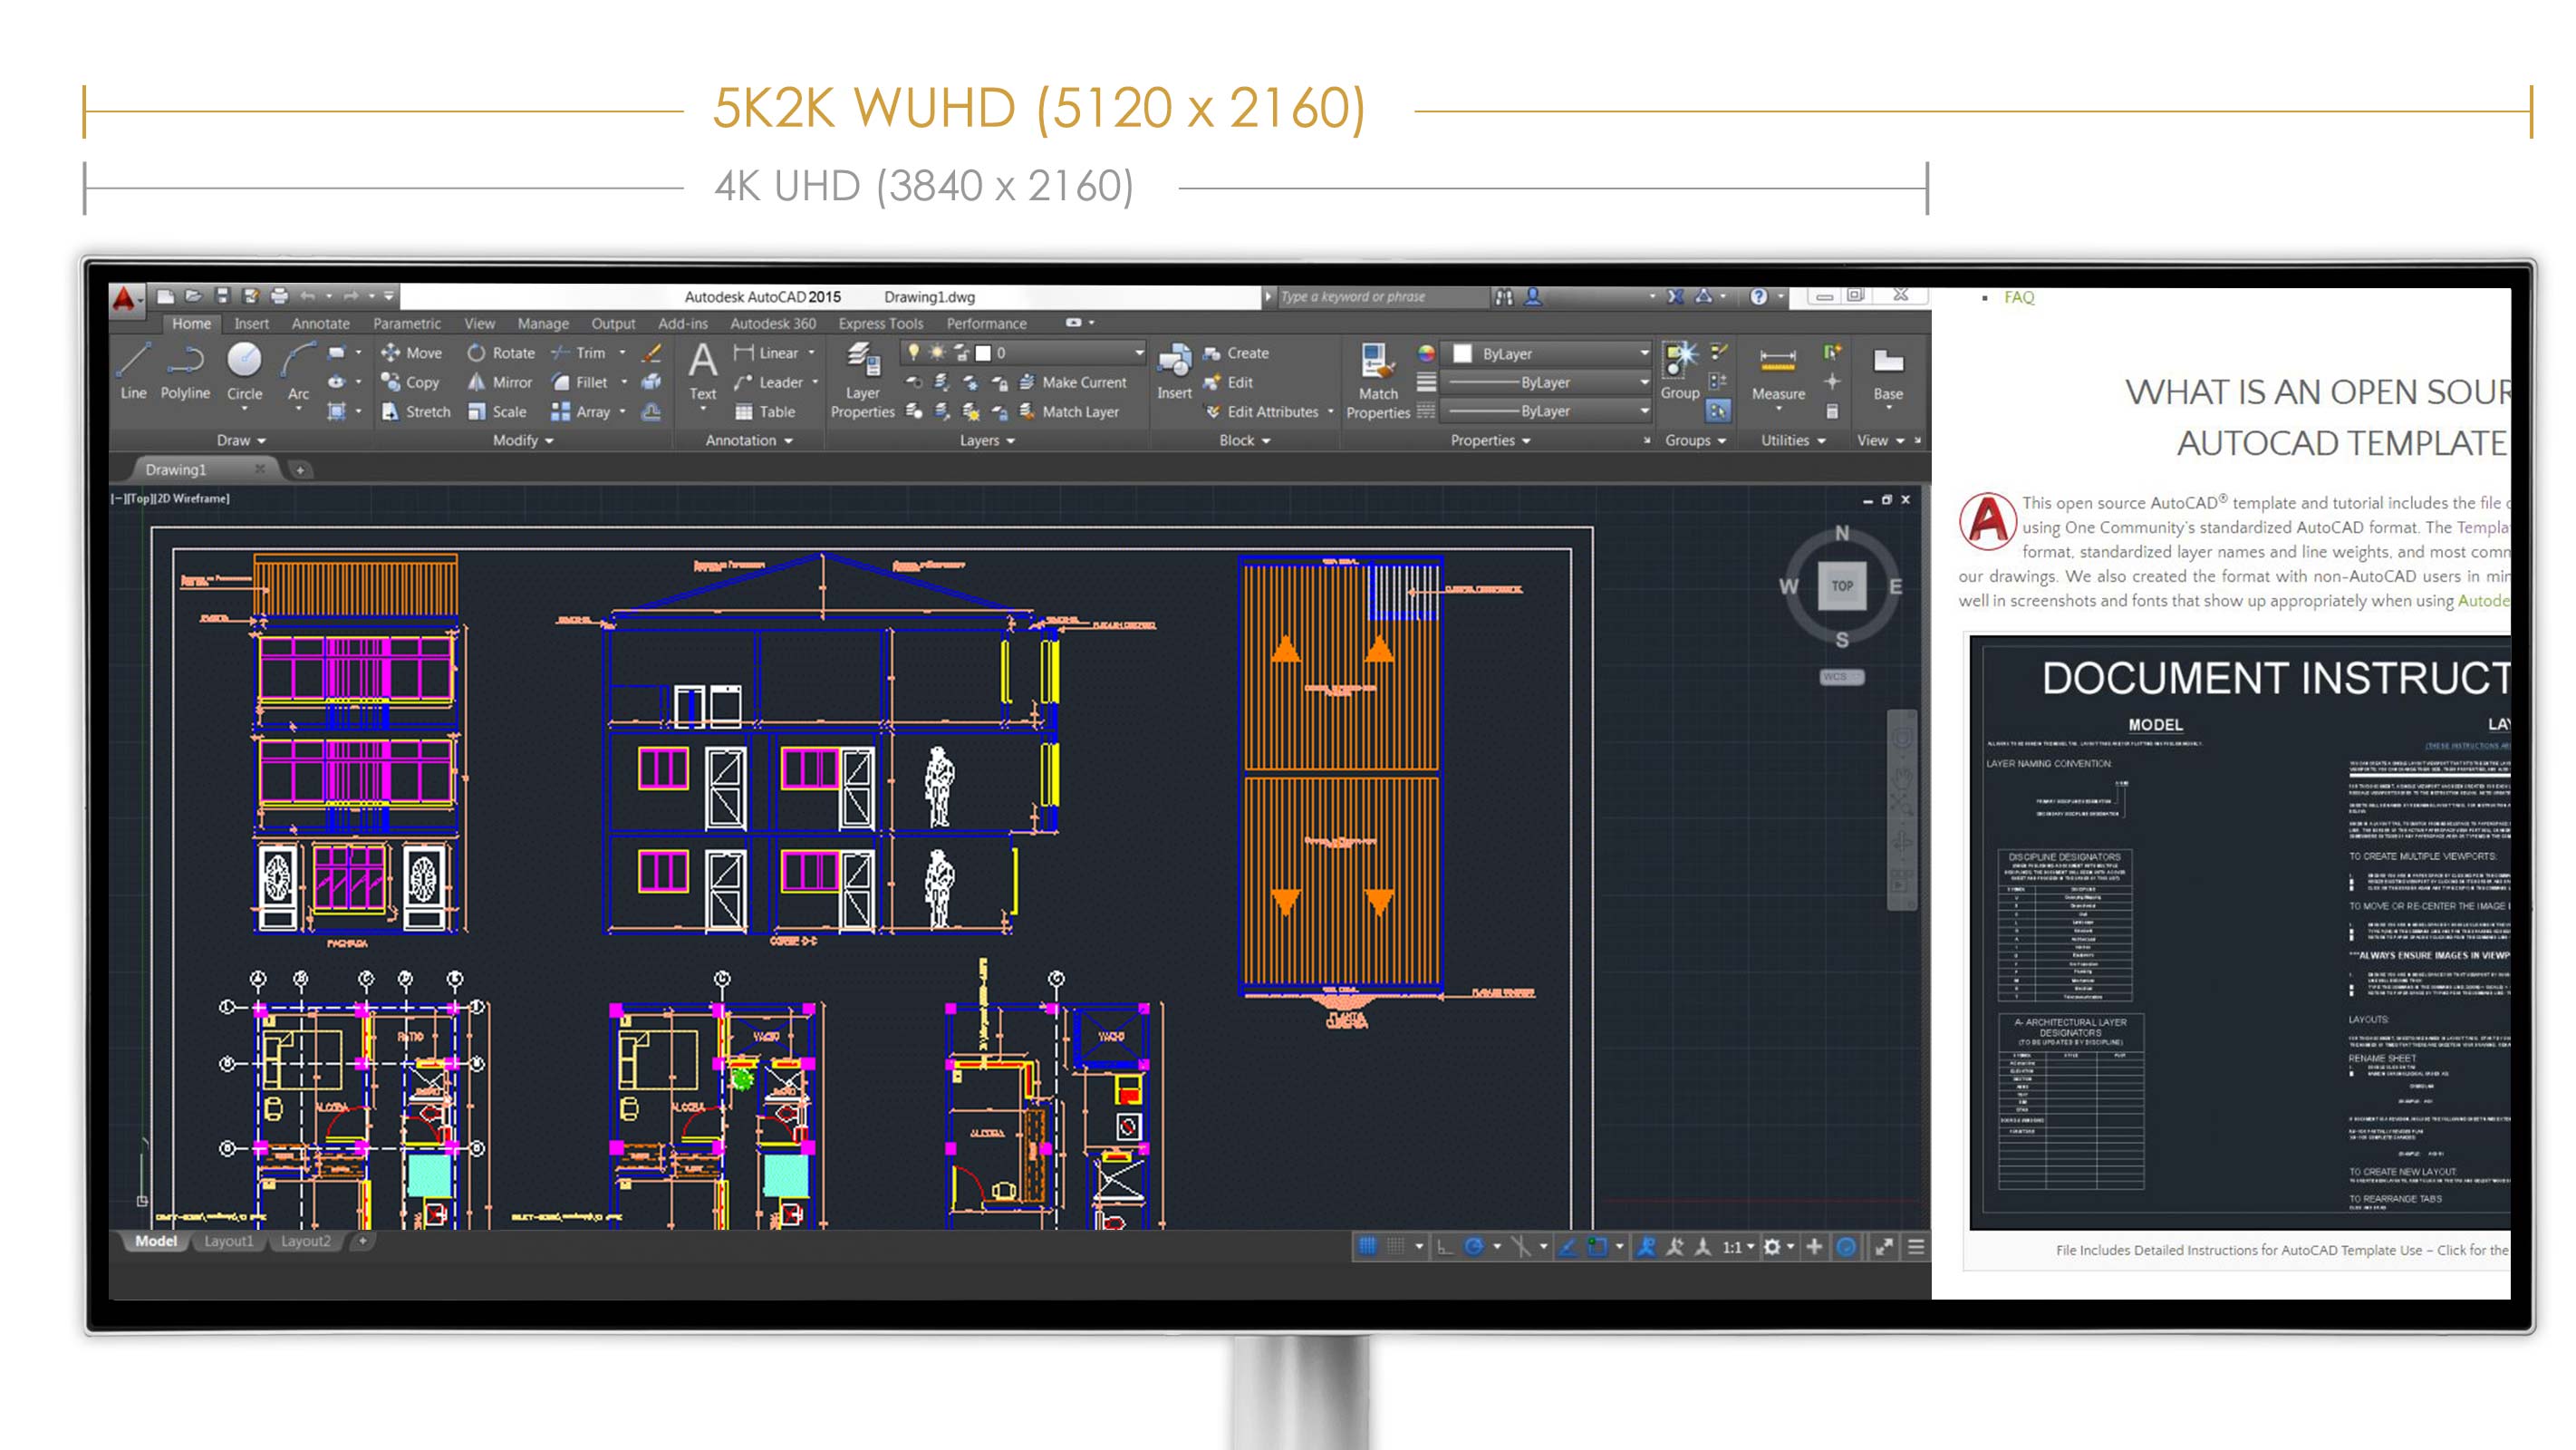Click the Plot printer icon
2576x1450 pixels.
pyautogui.click(x=279, y=296)
